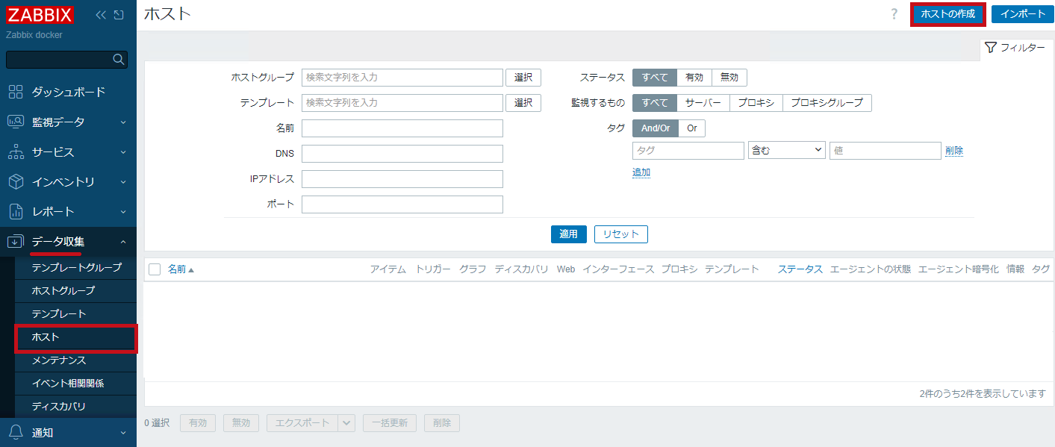Click the 通知 bell icon

(16, 432)
